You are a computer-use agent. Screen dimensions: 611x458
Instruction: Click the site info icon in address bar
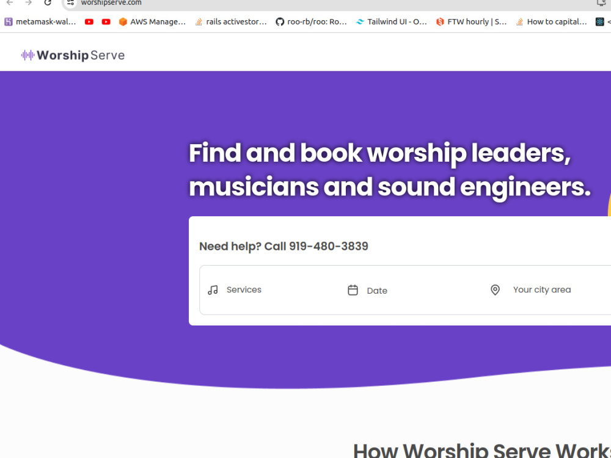click(70, 2)
